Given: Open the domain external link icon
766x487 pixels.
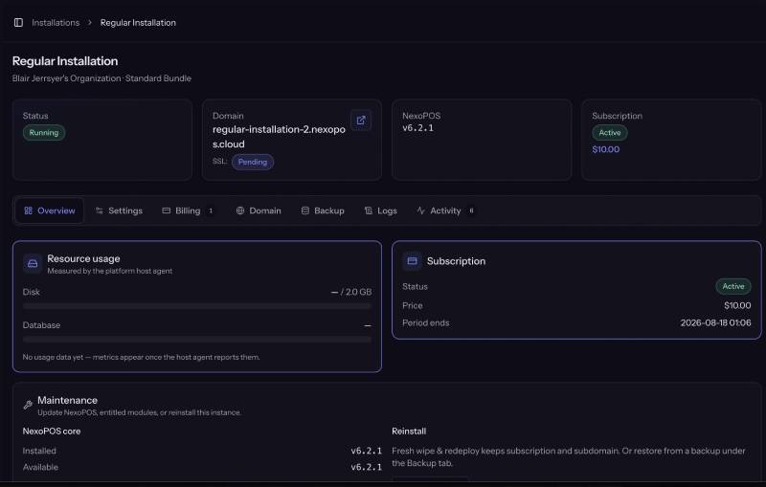Looking at the screenshot, I should pyautogui.click(x=361, y=121).
